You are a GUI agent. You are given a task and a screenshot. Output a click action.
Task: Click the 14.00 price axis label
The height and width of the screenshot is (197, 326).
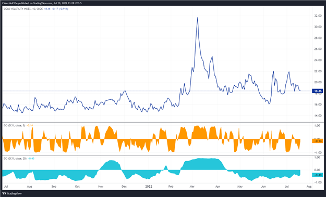[318, 116]
